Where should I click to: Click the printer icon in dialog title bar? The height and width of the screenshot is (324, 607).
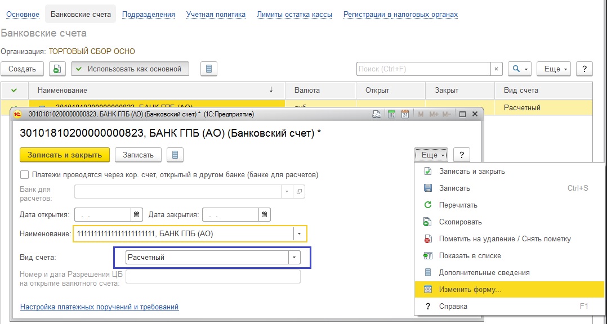click(x=376, y=114)
